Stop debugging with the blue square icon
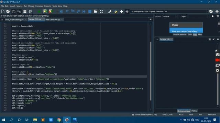The height and width of the screenshot is (123, 220). tap(90, 11)
